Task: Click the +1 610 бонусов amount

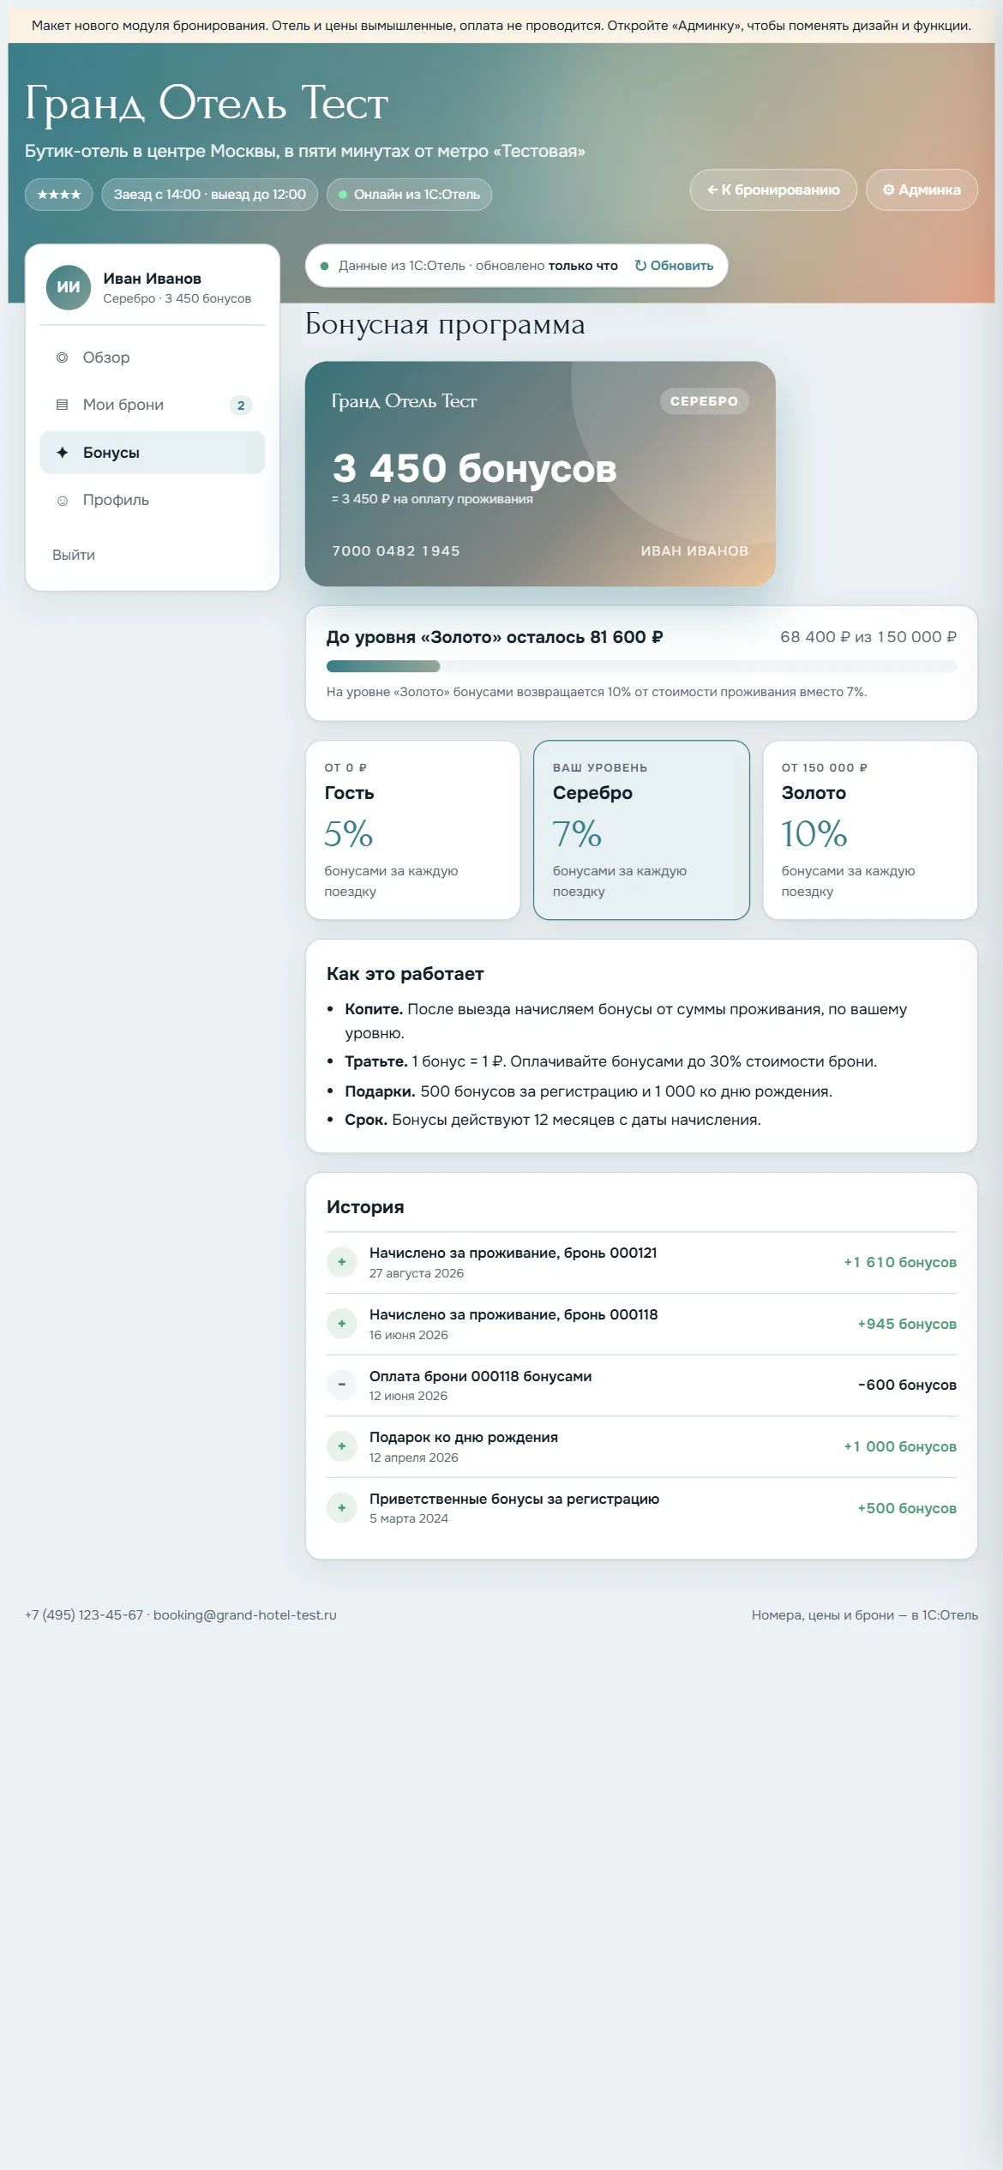Action: point(900,1262)
